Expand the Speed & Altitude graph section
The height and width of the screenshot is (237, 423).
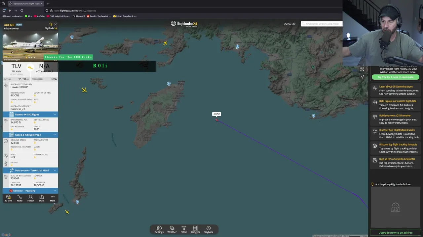click(30, 135)
